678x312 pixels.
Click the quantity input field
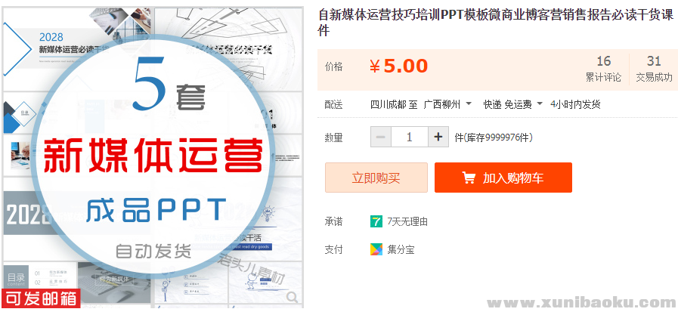click(410, 137)
